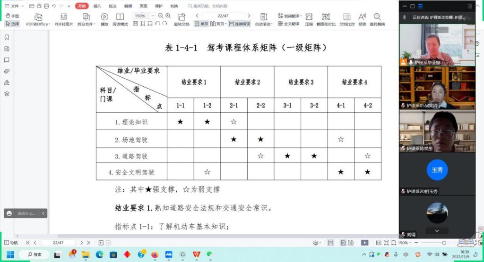Toggle 单页 single page view
The width and height of the screenshot is (484, 262).
tap(201, 24)
